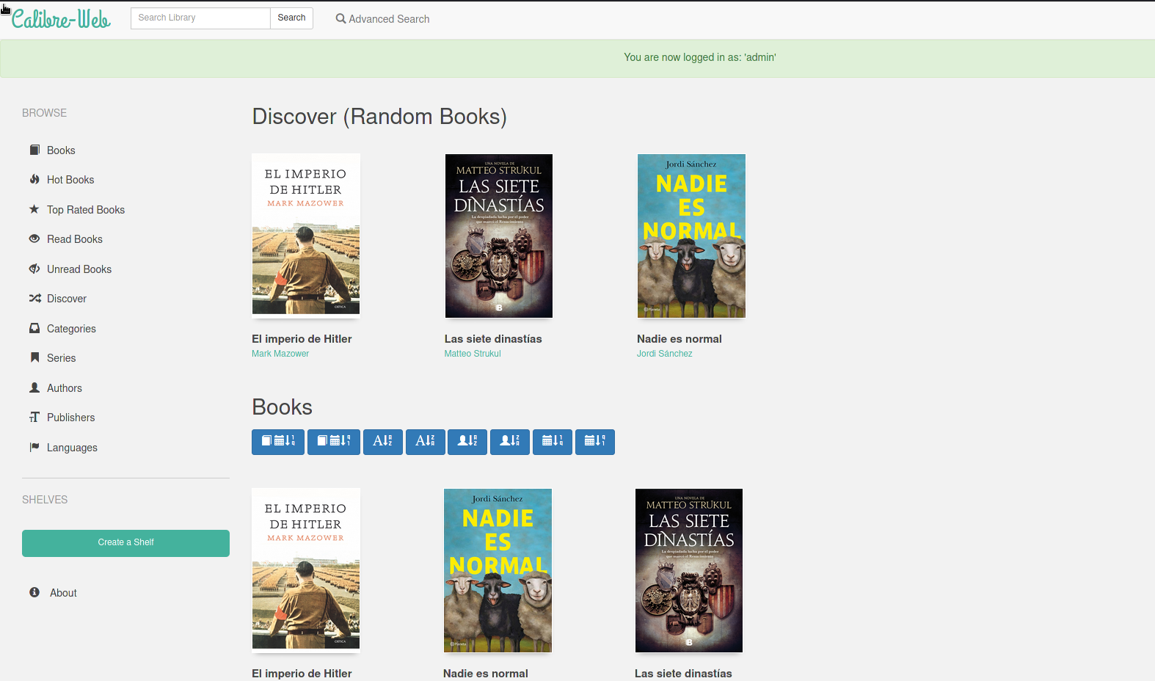
Task: Sort by publishing date ascending (calendar 1-9)
Action: pos(553,442)
